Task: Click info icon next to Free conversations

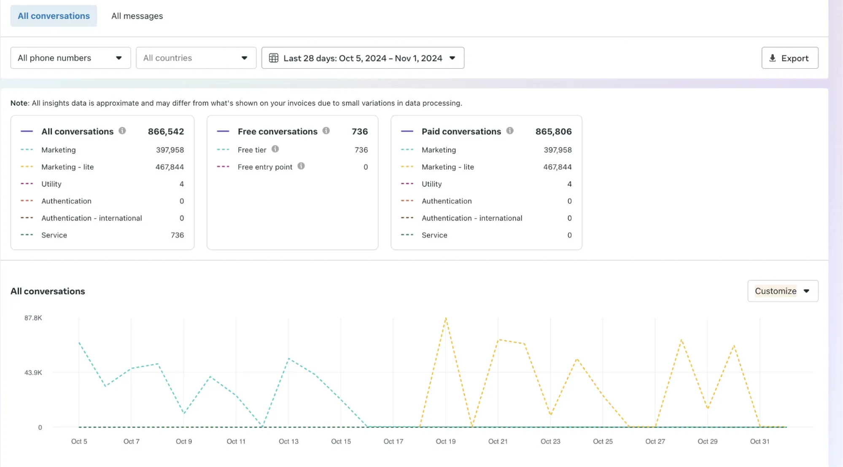Action: [x=326, y=131]
